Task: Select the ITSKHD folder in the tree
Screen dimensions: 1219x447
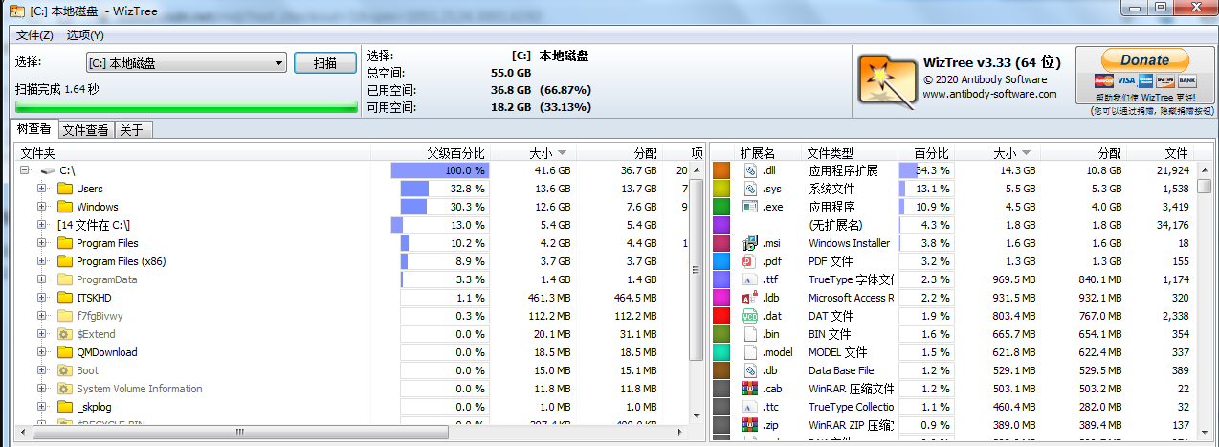Action: click(95, 298)
